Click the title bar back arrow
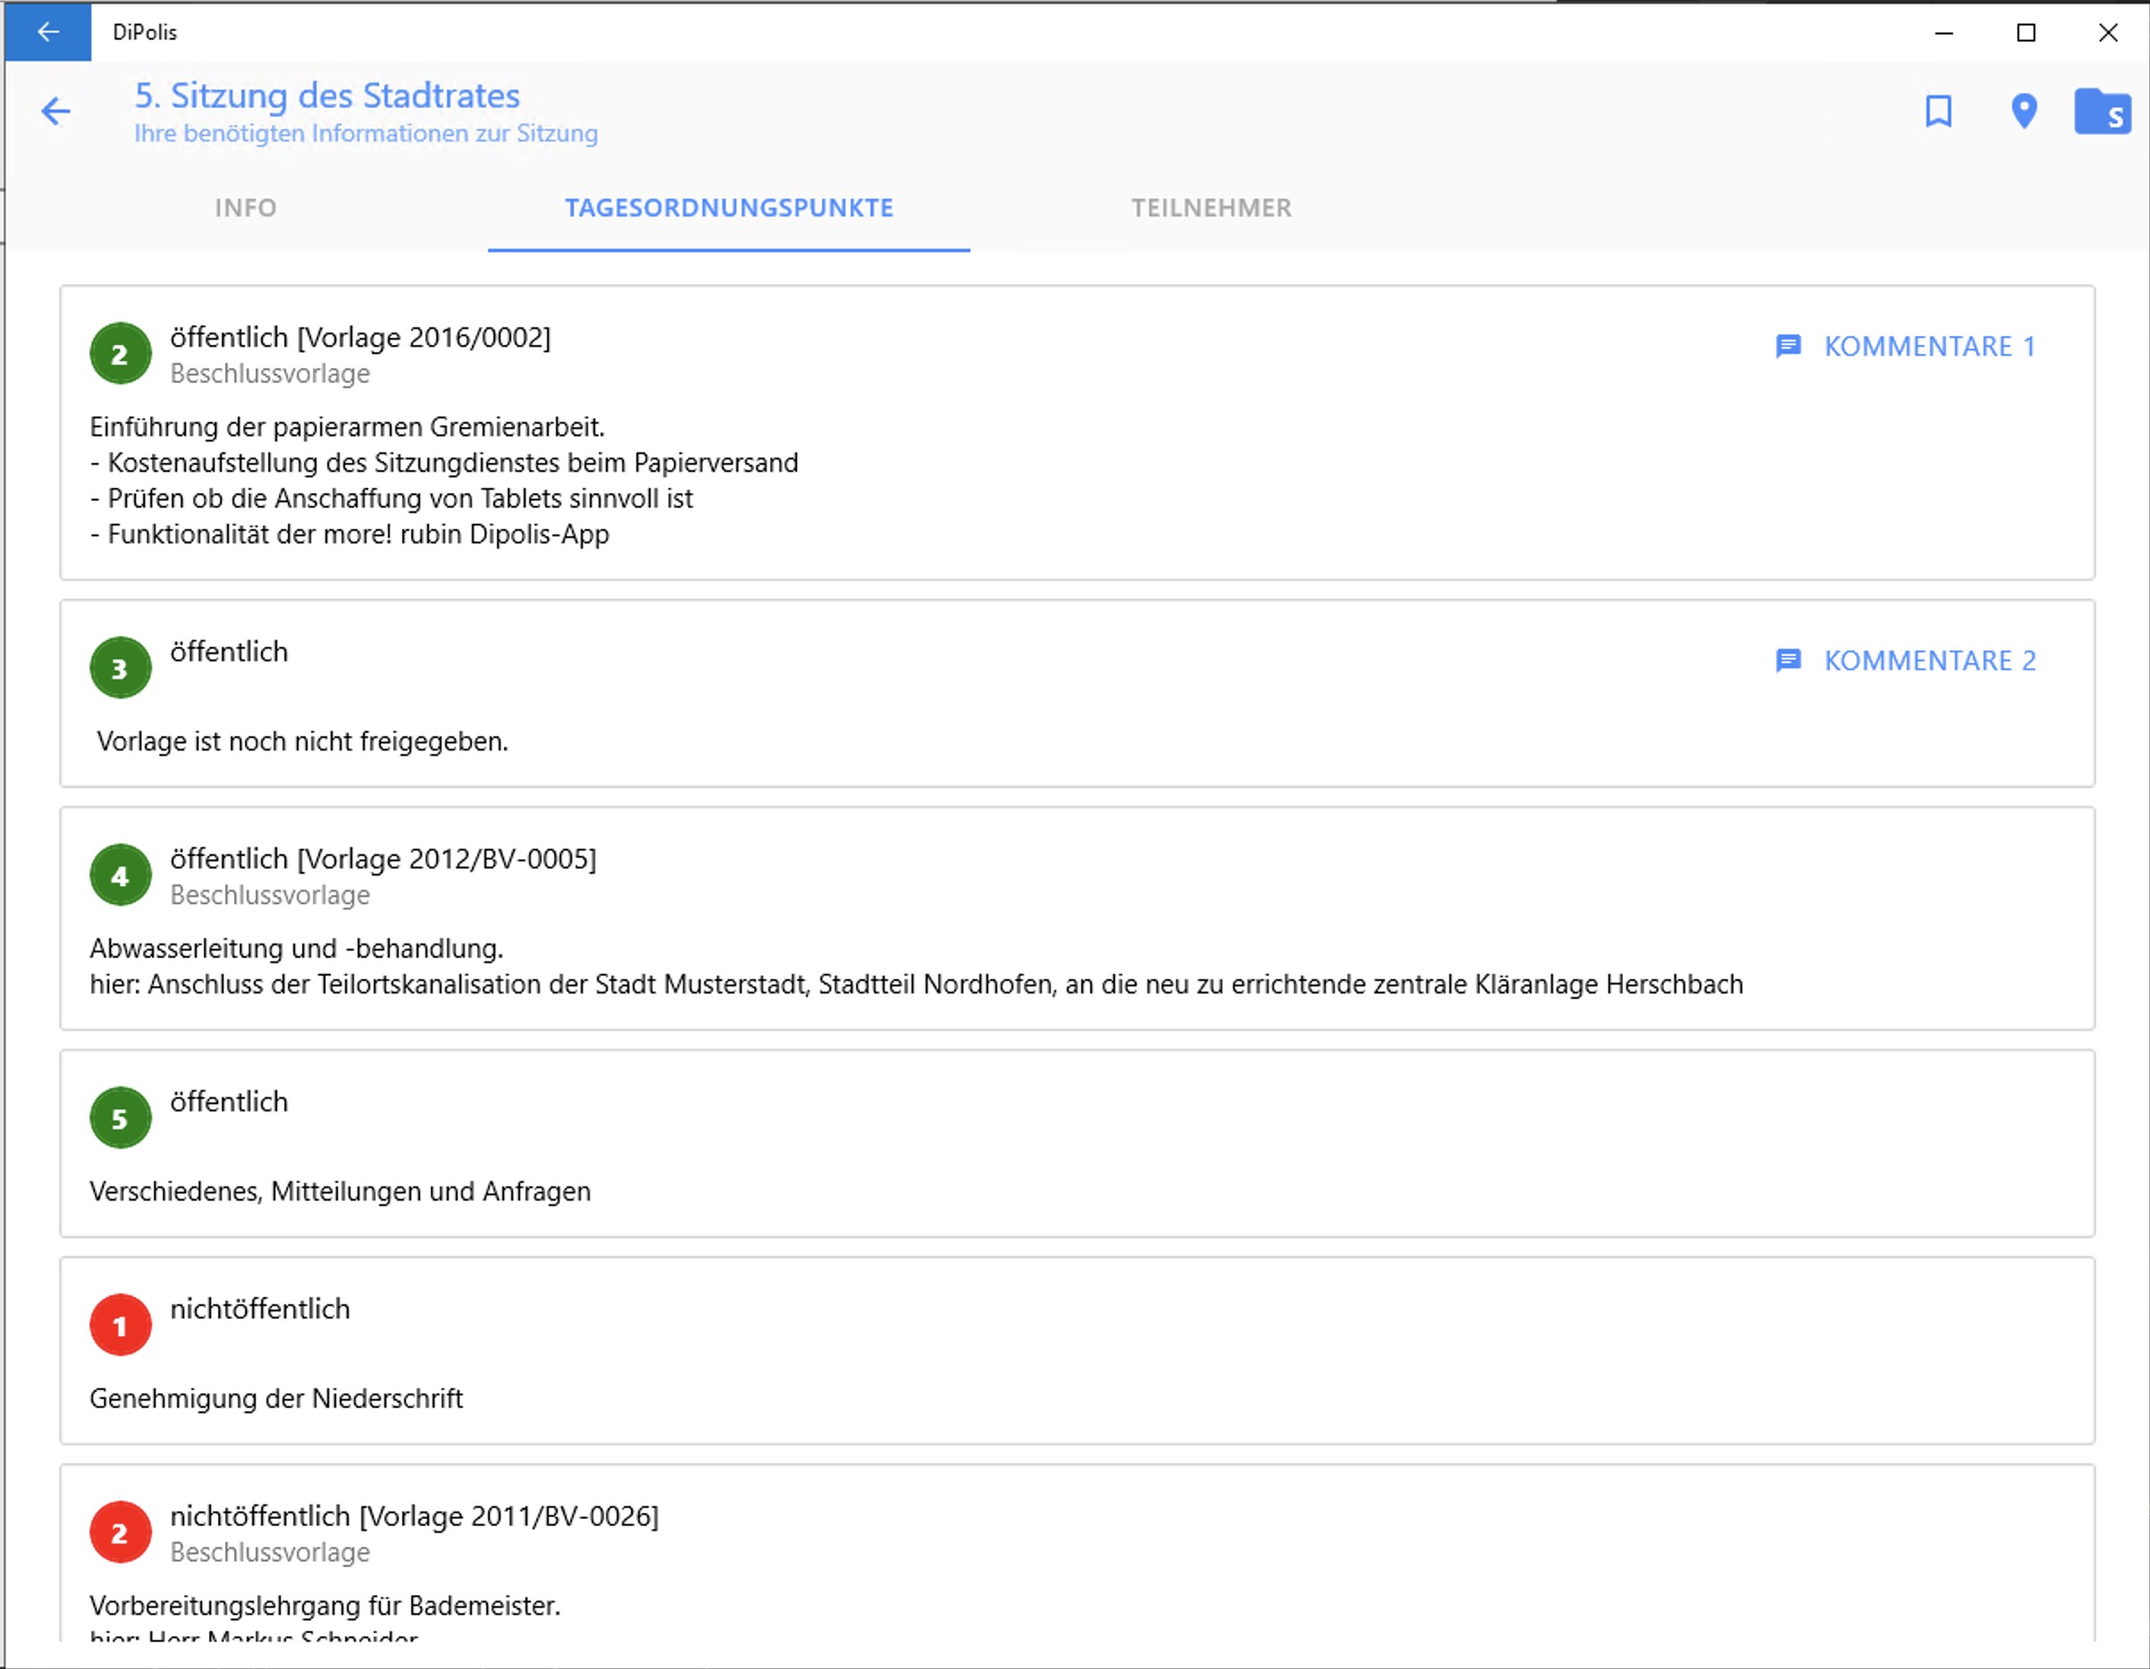Screen dimensions: 2150x1669 47,31
